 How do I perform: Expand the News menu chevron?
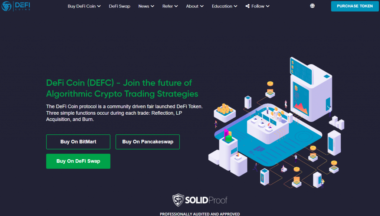153,6
